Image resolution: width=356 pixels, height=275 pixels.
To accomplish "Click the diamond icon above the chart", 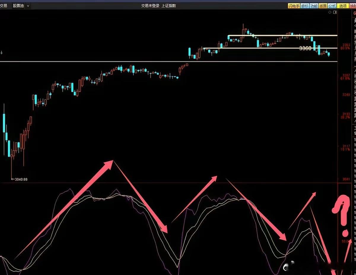I will tap(330, 12).
